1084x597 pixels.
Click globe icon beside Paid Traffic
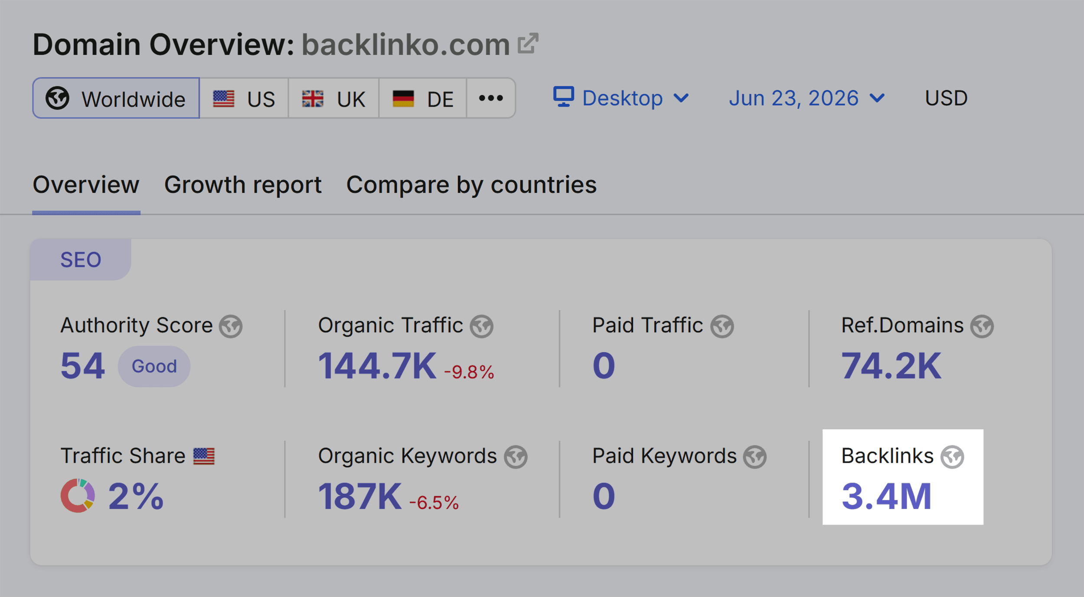pyautogui.click(x=722, y=326)
